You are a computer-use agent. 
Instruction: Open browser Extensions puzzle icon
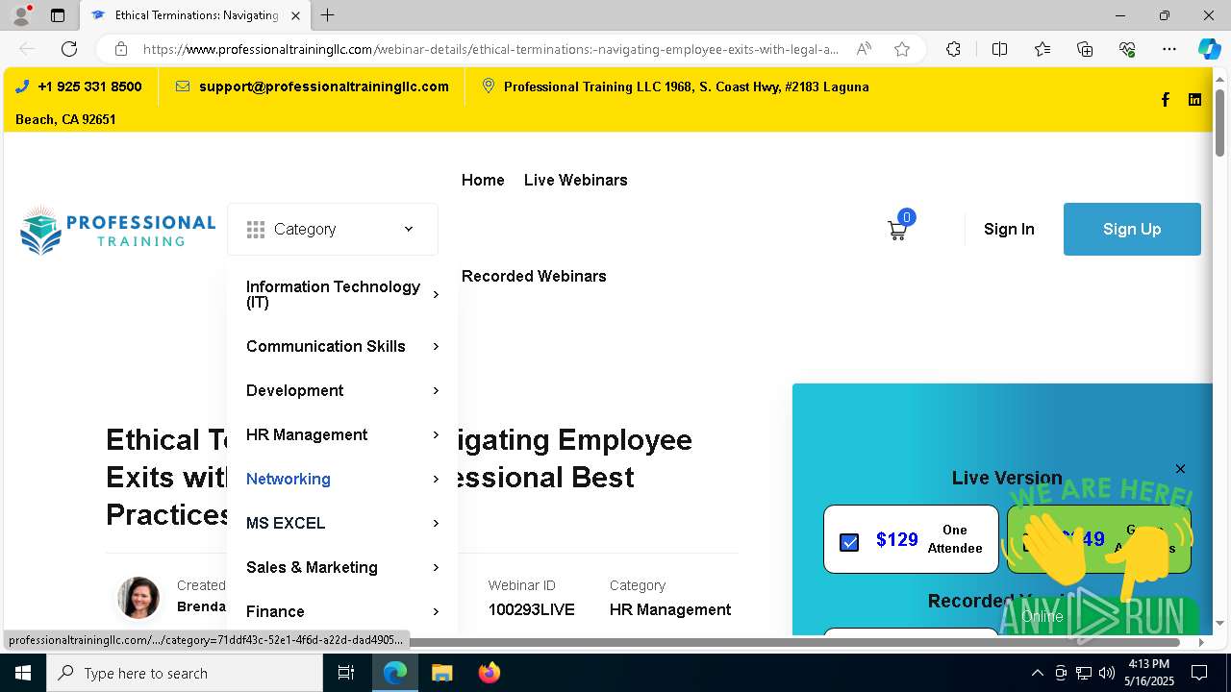click(x=953, y=49)
